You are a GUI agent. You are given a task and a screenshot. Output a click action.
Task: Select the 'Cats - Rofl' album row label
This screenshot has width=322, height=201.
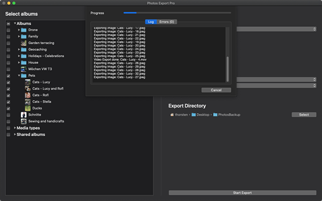(40, 95)
